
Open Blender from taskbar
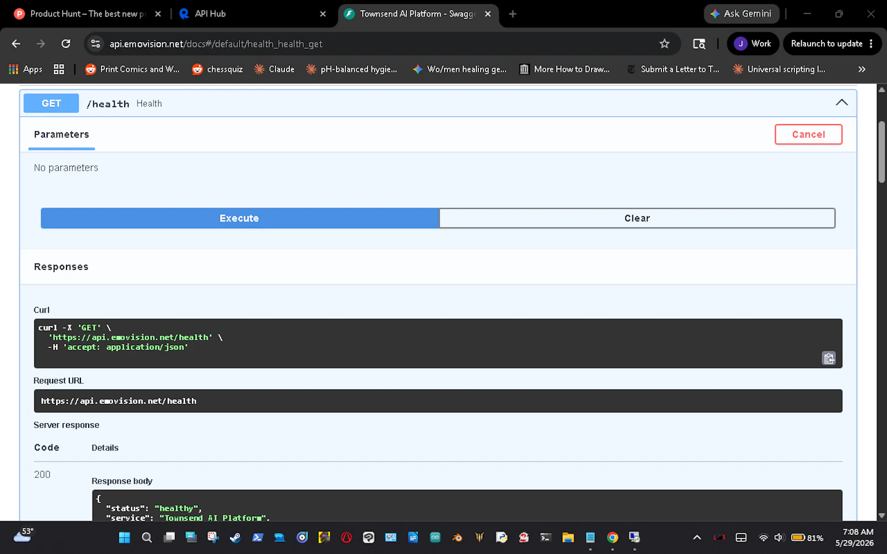click(x=457, y=537)
